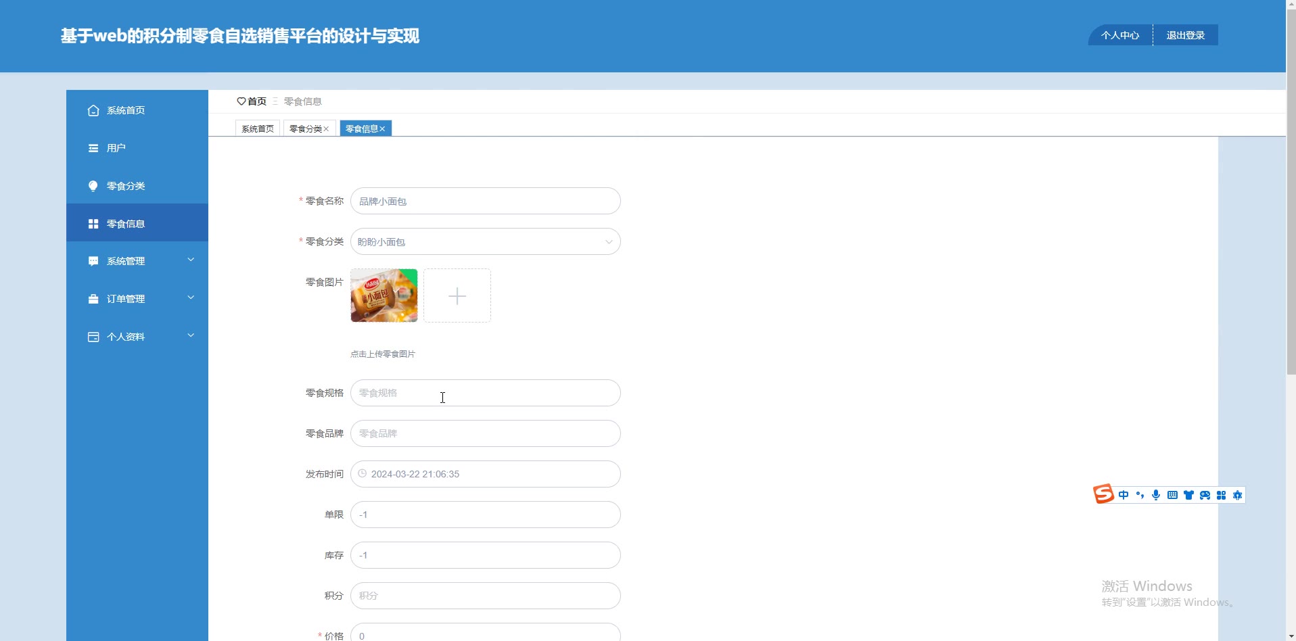Click the 零食信息 breadcrumb text
Screen dimensions: 1296x641
[302, 101]
